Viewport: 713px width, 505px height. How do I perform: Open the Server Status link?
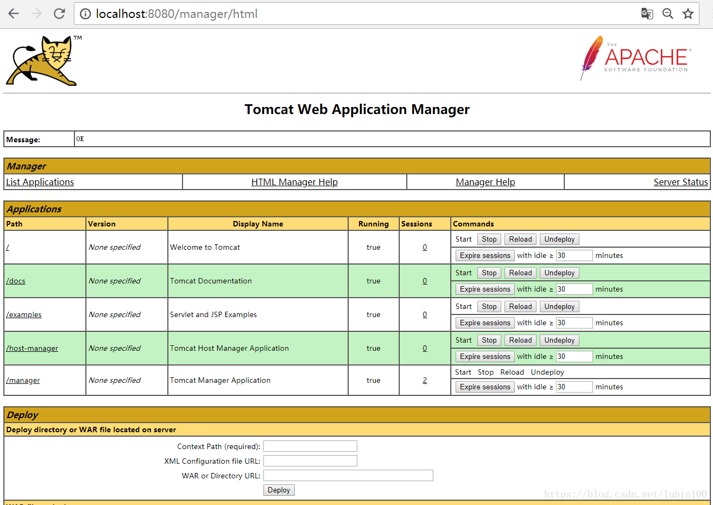pyautogui.click(x=681, y=182)
